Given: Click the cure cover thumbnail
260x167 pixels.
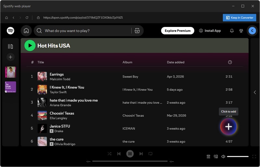Looking at the screenshot, I should pos(42,141).
